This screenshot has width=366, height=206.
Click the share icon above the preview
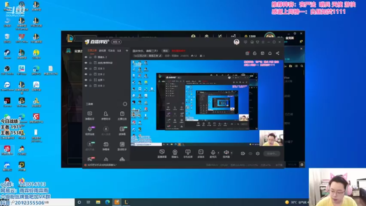[x=278, y=53]
